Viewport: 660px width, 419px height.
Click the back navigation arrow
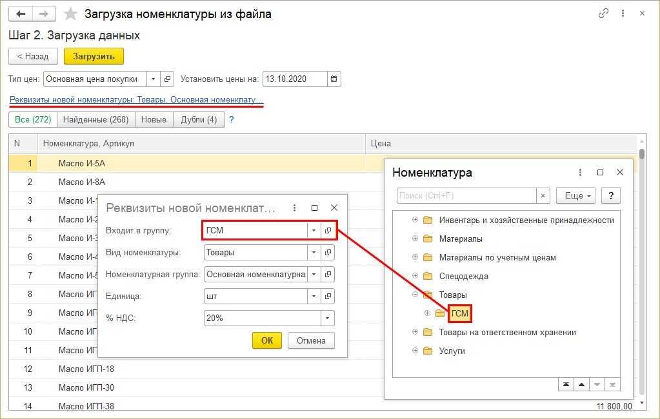tap(21, 14)
